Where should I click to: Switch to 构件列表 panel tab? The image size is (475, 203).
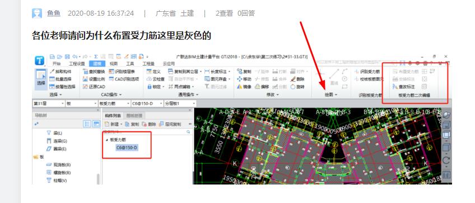(113, 116)
